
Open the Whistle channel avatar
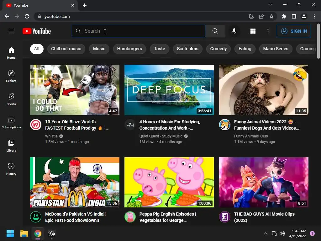coord(36,125)
